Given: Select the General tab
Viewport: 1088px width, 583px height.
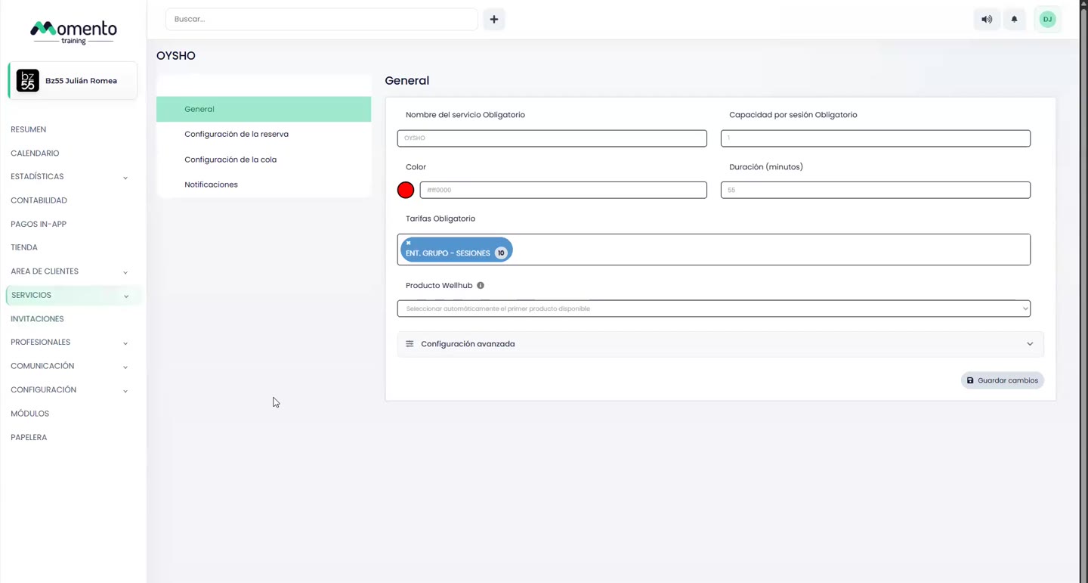Looking at the screenshot, I should click(x=264, y=109).
